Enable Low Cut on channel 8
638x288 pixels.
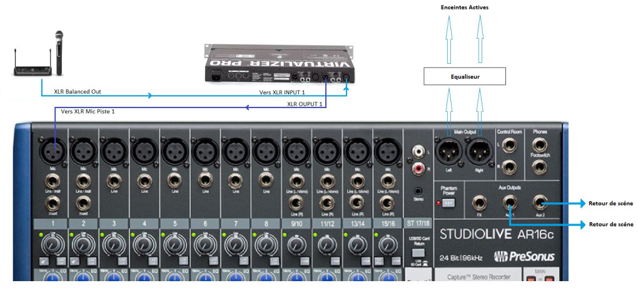click(274, 261)
